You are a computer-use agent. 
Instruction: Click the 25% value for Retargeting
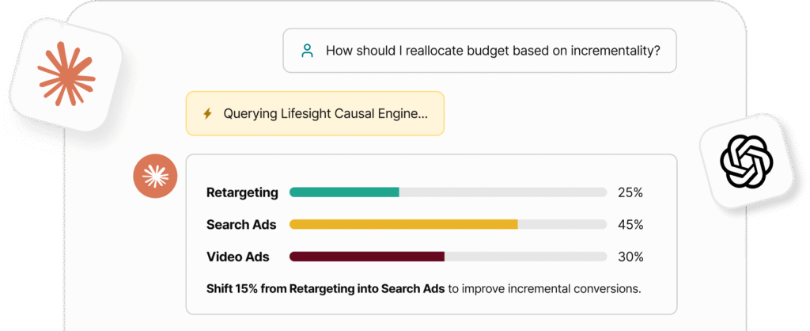tap(630, 192)
